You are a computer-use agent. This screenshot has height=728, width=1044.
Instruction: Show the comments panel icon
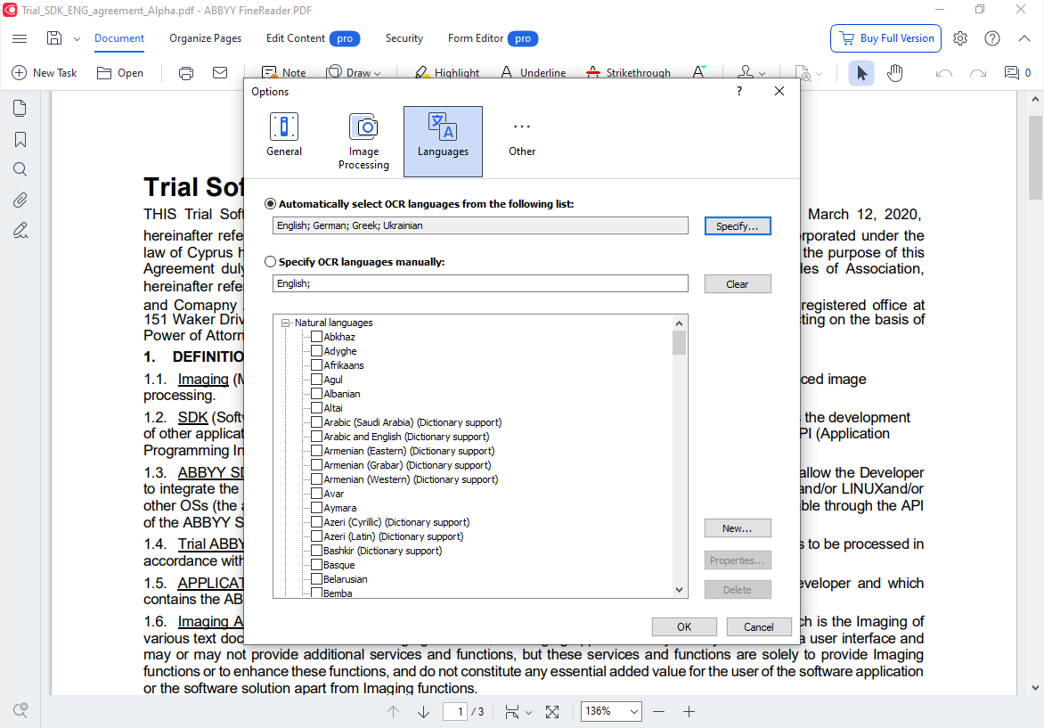pyautogui.click(x=1012, y=72)
